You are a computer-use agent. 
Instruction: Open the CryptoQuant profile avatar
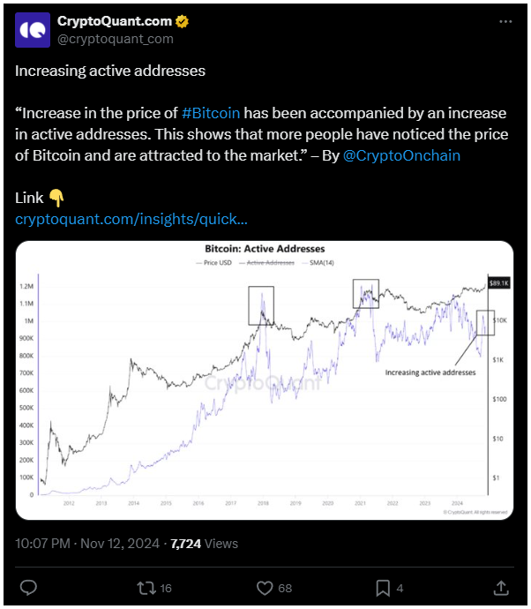tap(33, 30)
